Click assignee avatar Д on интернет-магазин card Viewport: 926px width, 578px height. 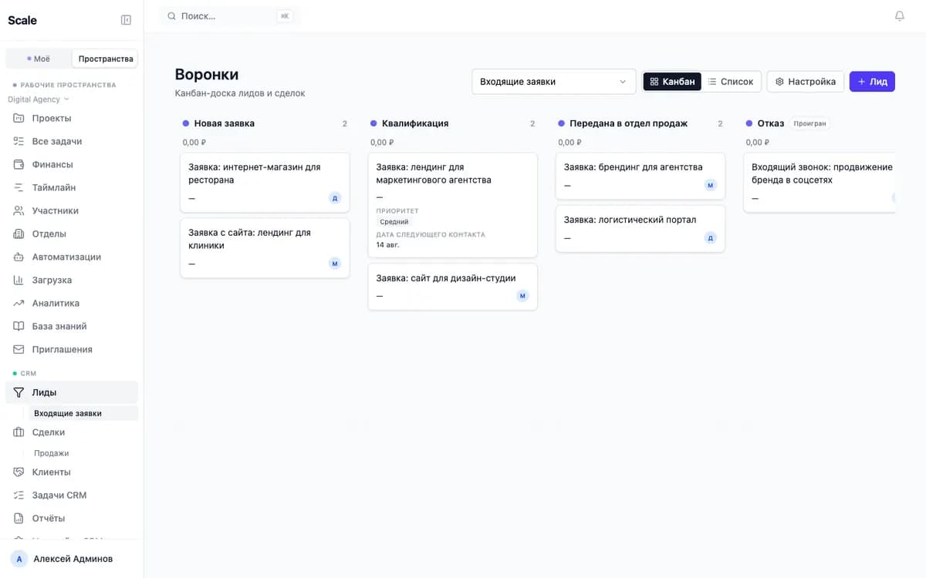tap(335, 198)
